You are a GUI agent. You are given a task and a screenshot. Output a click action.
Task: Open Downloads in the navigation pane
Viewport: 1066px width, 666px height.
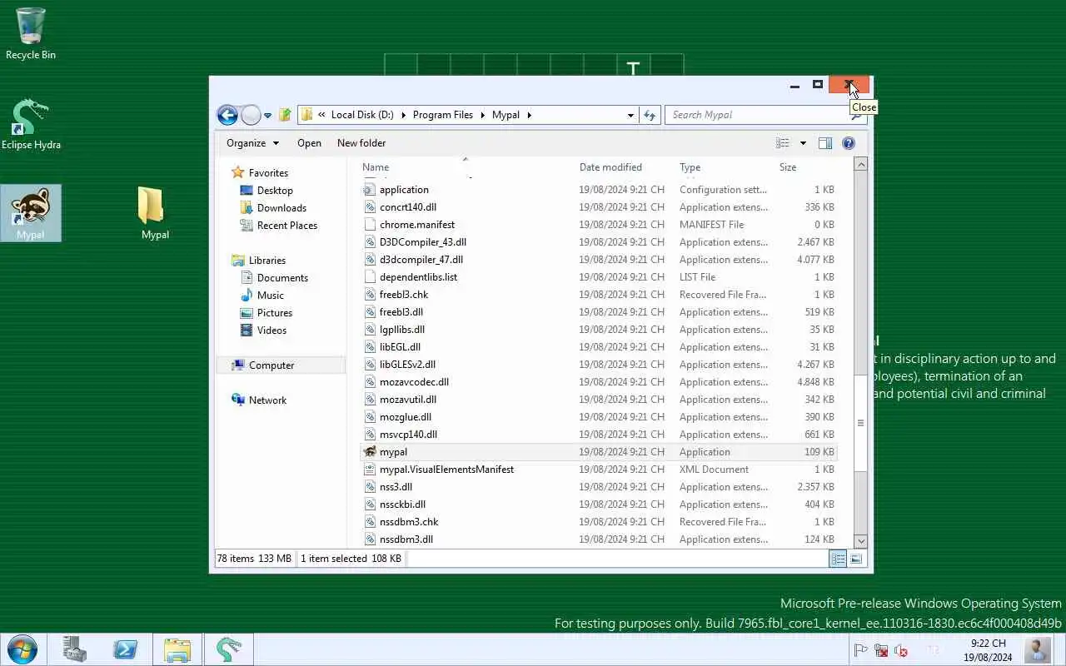(281, 207)
